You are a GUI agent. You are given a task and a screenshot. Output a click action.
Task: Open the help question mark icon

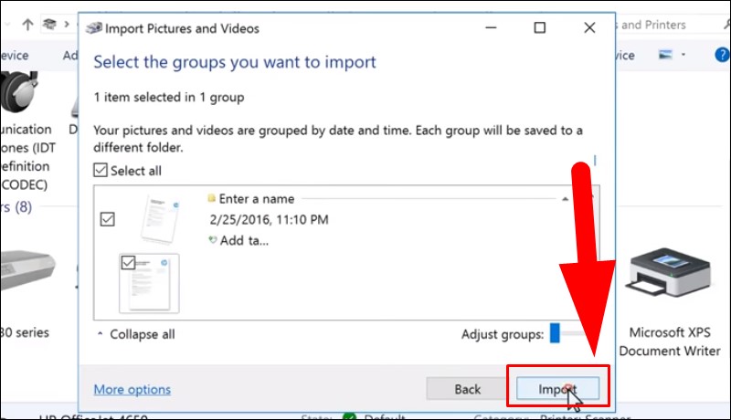point(723,55)
